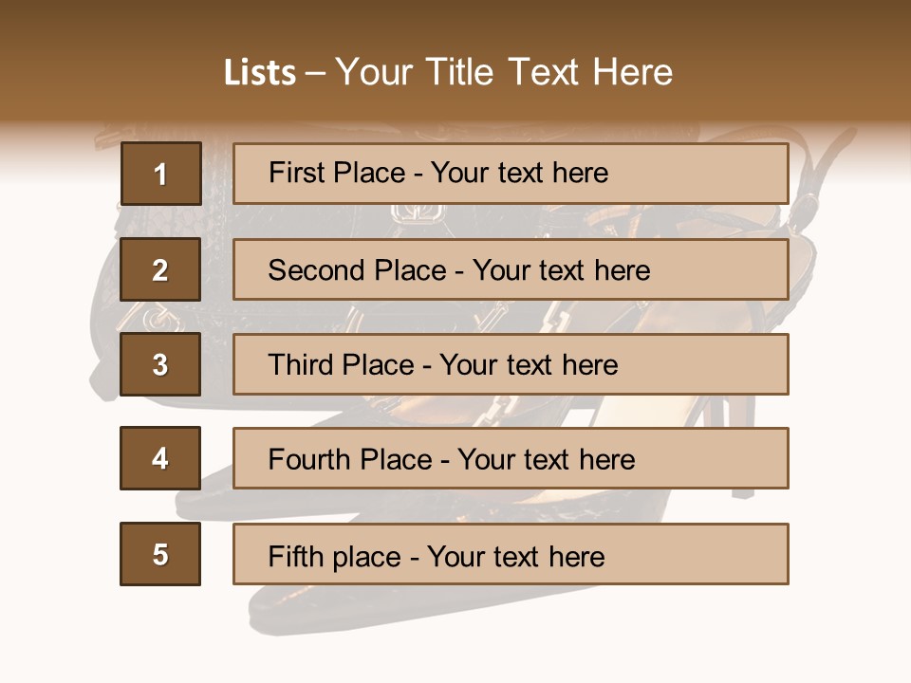Image resolution: width=911 pixels, height=683 pixels.
Task: Click the number 1 box
Action: click(160, 174)
